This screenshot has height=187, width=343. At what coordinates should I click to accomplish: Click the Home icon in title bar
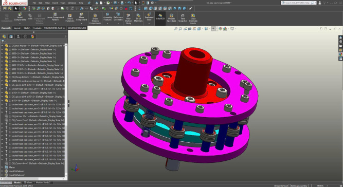(x=97, y=3)
